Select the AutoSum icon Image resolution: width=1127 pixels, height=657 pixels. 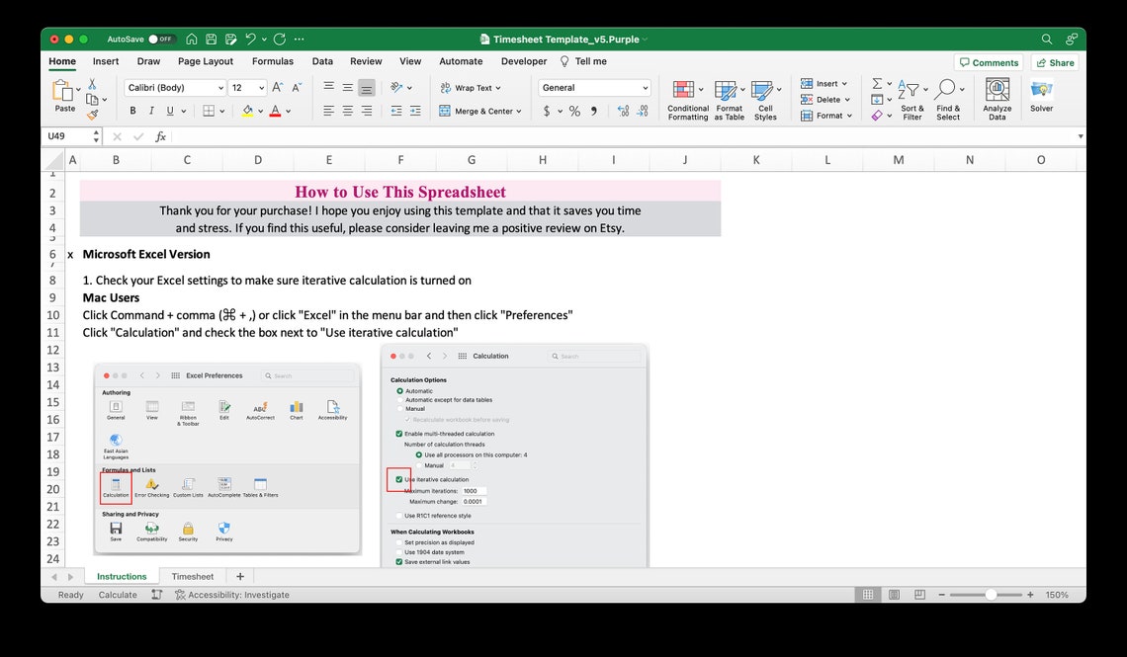point(874,83)
